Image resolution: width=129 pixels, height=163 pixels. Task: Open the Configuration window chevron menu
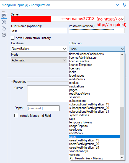tap(118, 5)
